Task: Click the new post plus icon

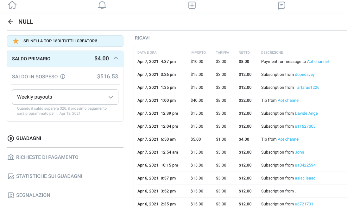Action: [x=192, y=5]
